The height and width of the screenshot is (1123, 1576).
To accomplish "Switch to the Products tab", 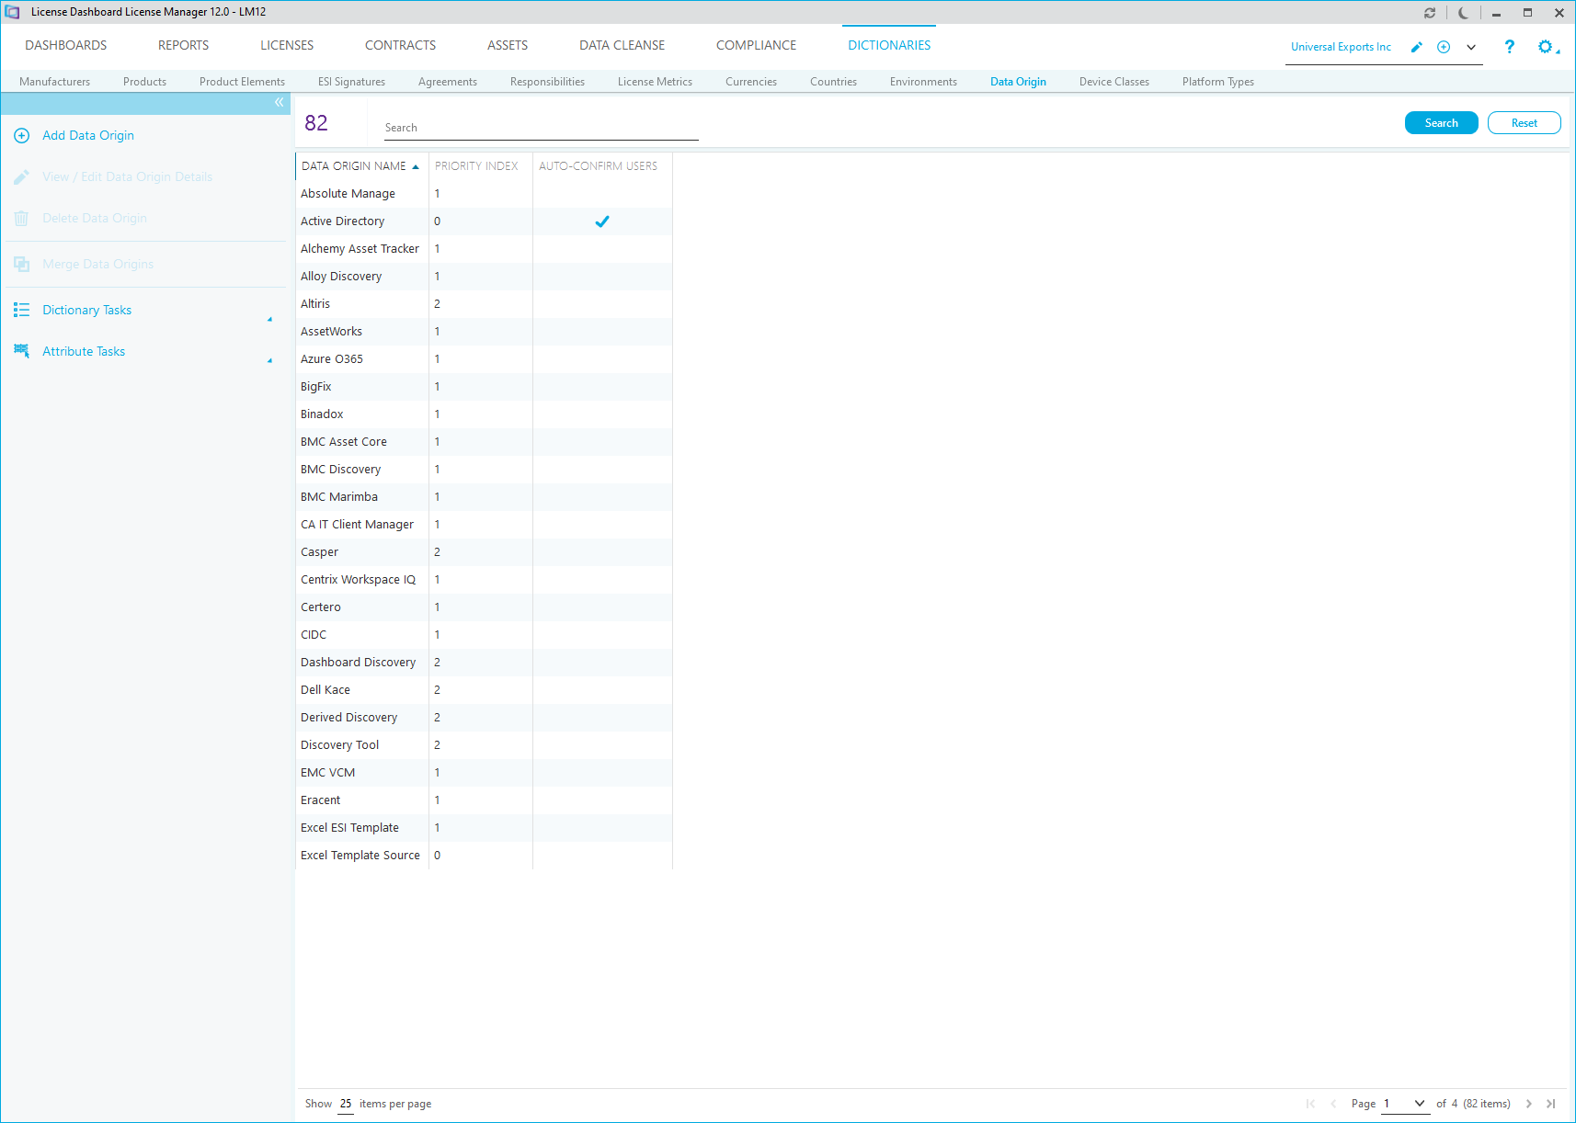I will pos(145,82).
